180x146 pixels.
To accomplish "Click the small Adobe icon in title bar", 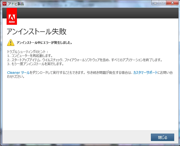I will point(4,4).
